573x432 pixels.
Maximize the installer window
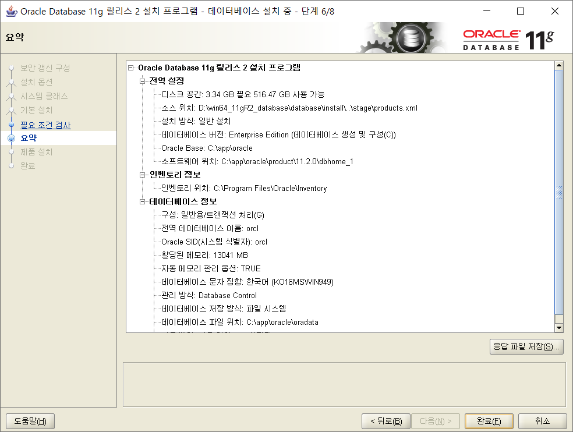point(521,11)
